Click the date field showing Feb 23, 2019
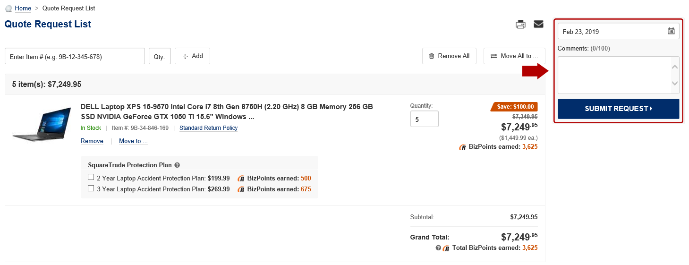Screen dimensions: 689x265 pyautogui.click(x=619, y=31)
